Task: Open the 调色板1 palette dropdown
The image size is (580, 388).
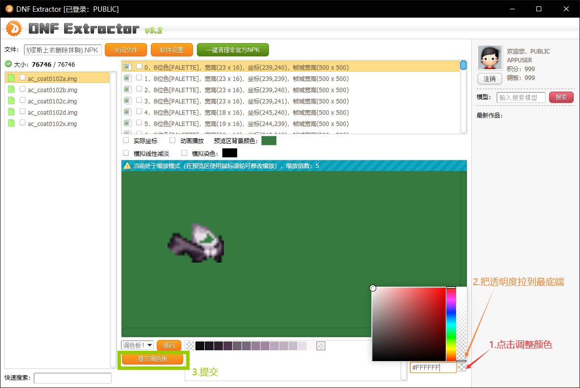Action: point(137,345)
